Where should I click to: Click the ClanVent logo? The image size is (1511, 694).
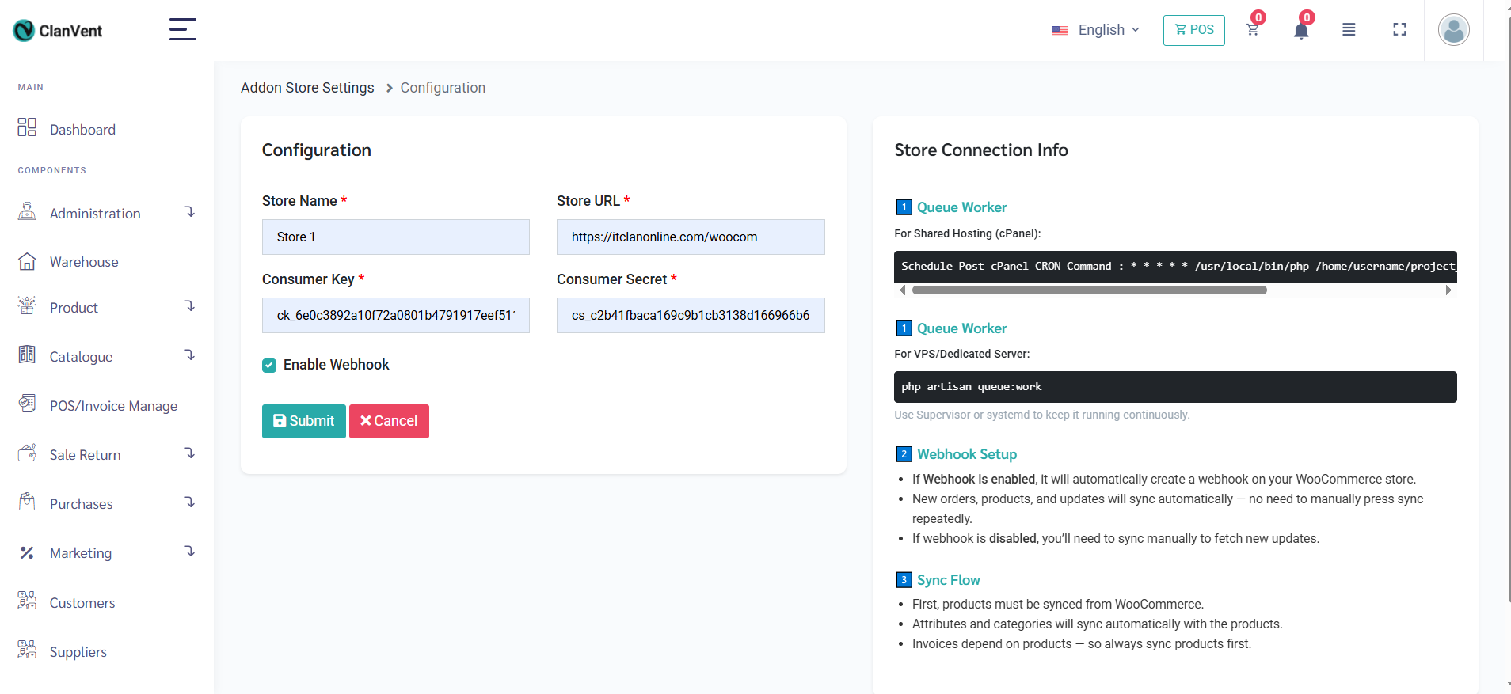[x=58, y=31]
